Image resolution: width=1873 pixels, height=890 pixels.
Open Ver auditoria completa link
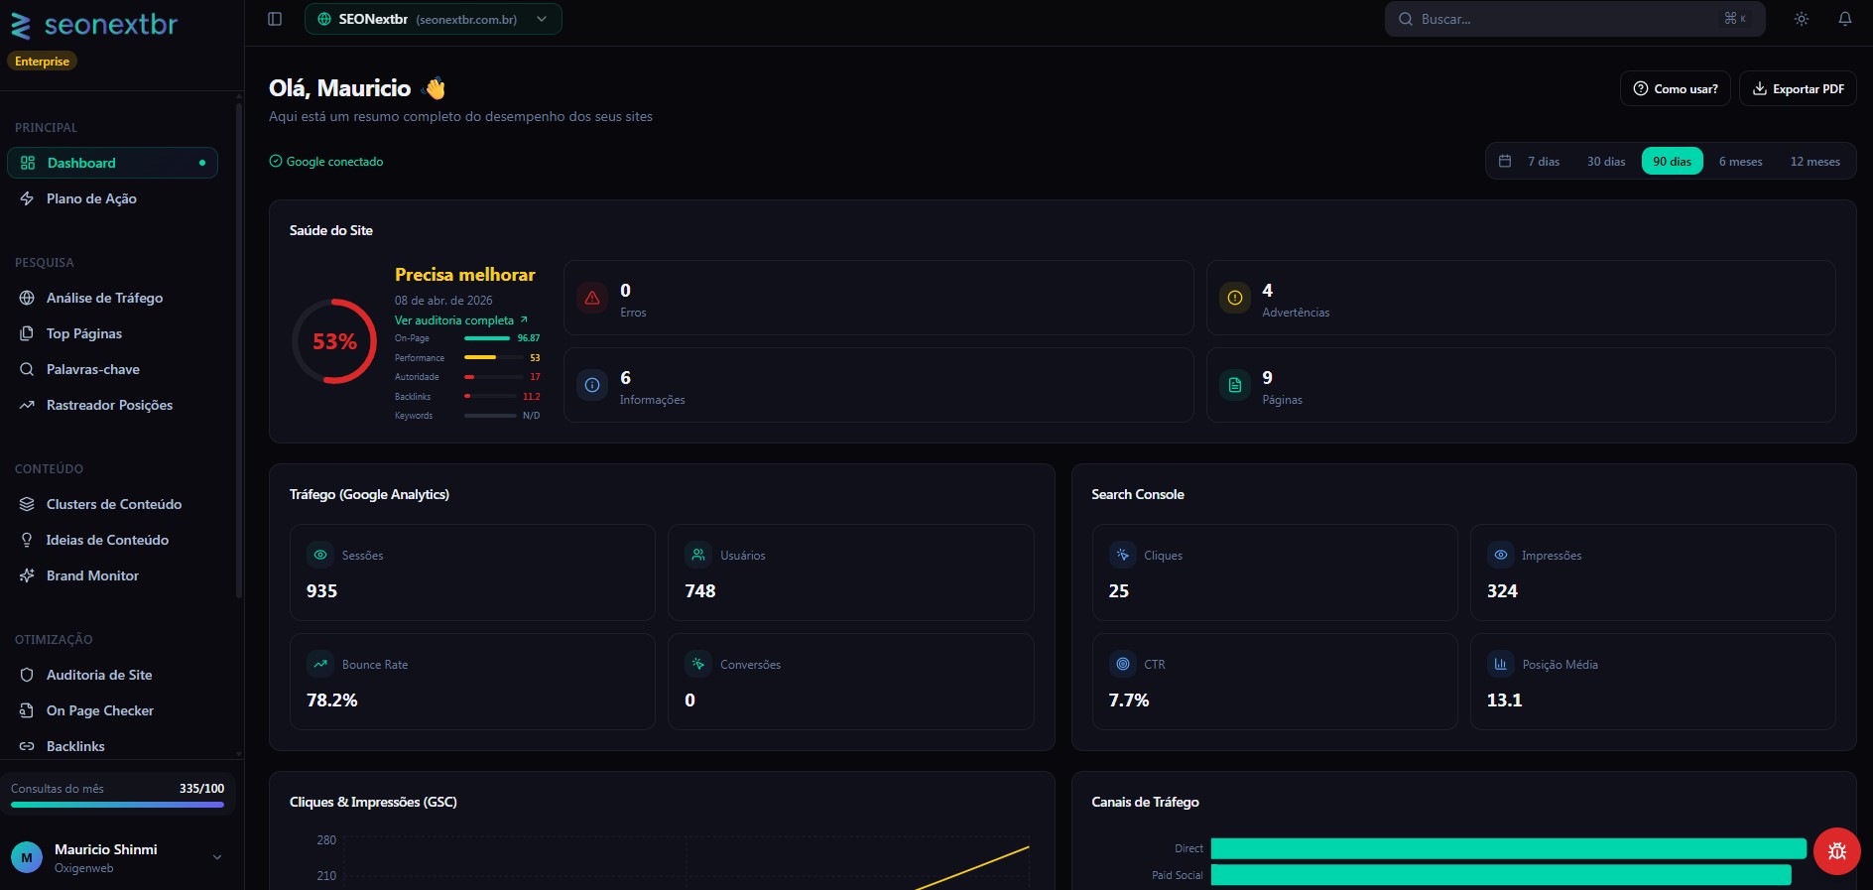[x=461, y=320]
